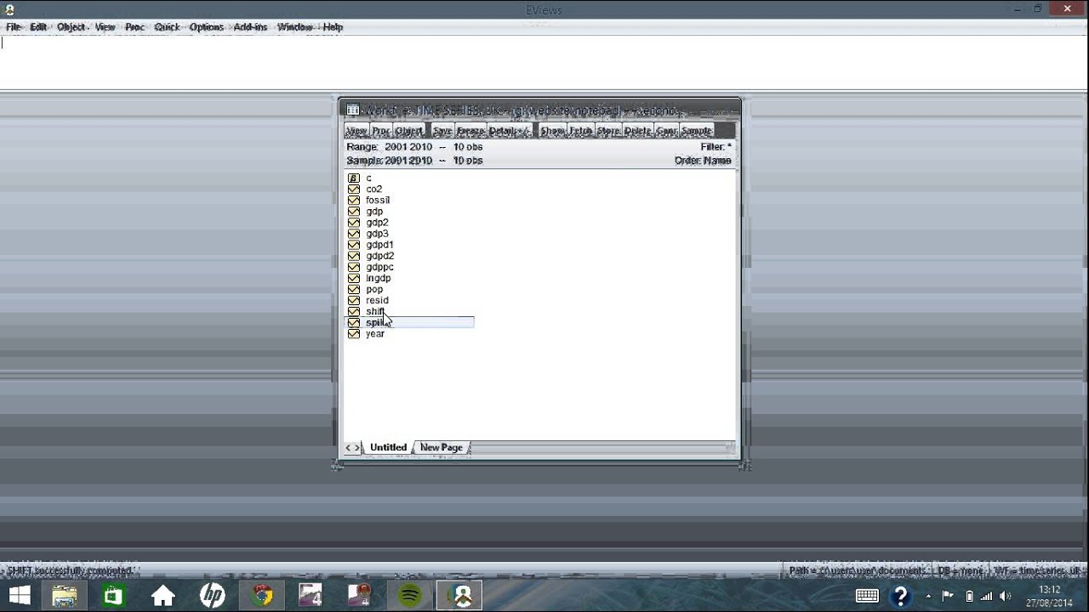The image size is (1089, 612).
Task: Click the Store button in workfile toolbar
Action: pos(608,130)
